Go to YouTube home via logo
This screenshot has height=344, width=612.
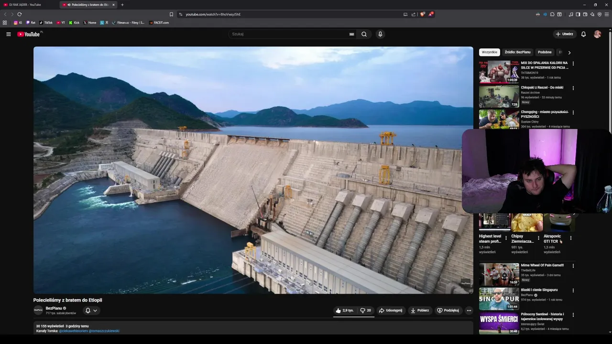pyautogui.click(x=29, y=34)
